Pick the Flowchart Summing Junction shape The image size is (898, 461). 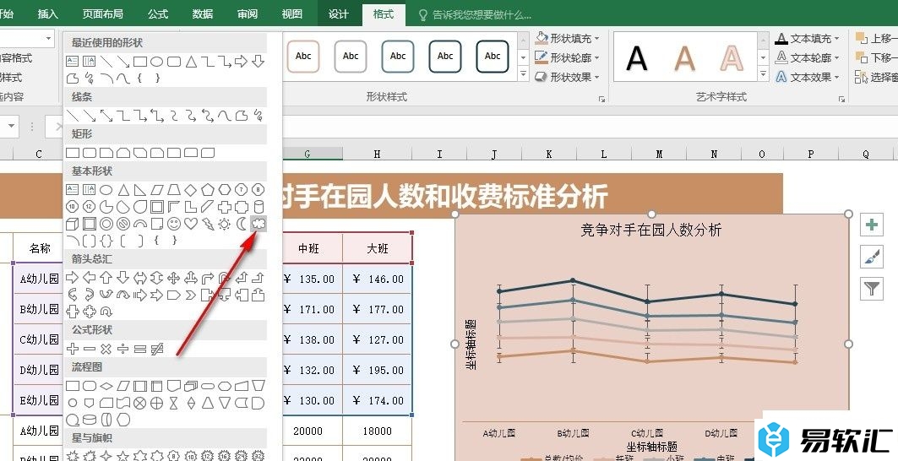point(139,403)
